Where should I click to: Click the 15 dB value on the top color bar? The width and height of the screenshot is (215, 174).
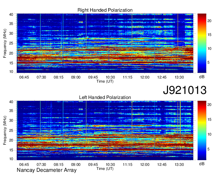[209, 35]
